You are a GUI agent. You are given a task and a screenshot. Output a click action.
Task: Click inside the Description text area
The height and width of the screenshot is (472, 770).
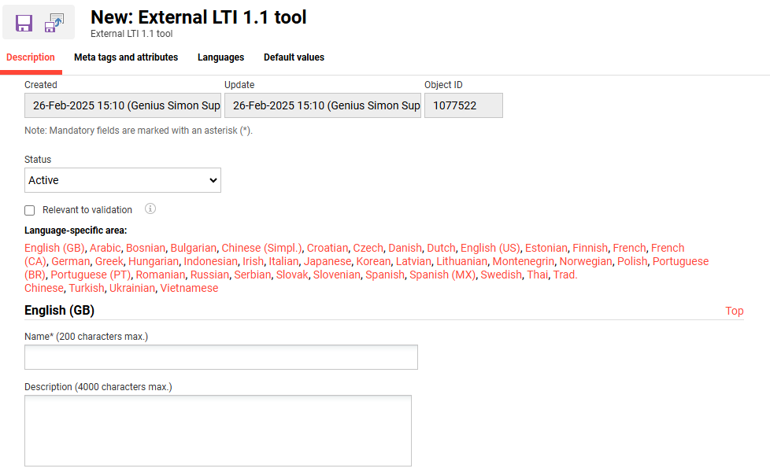(218, 430)
